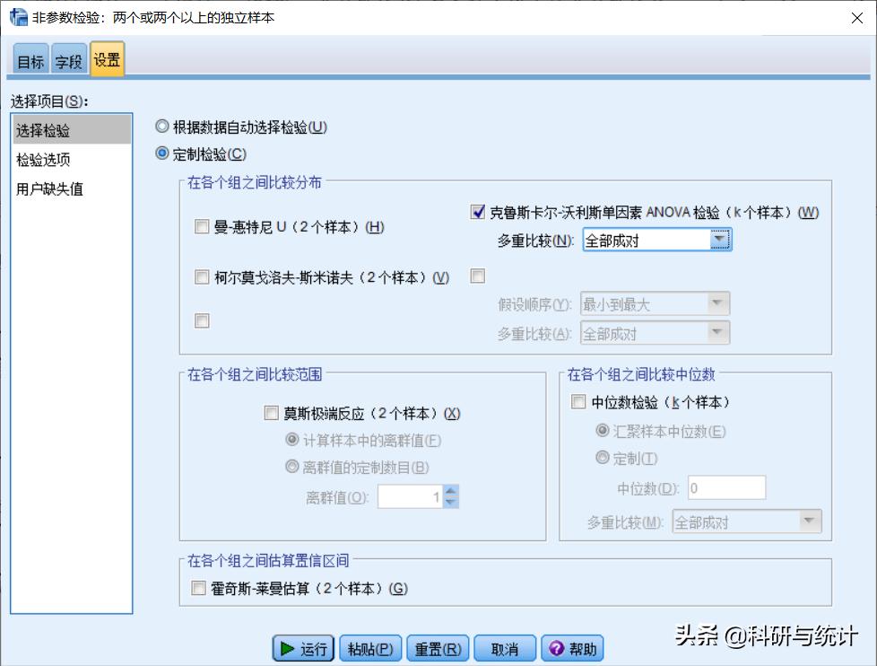Image resolution: width=877 pixels, height=666 pixels.
Task: Click the 重置(R) button
Action: 437,648
